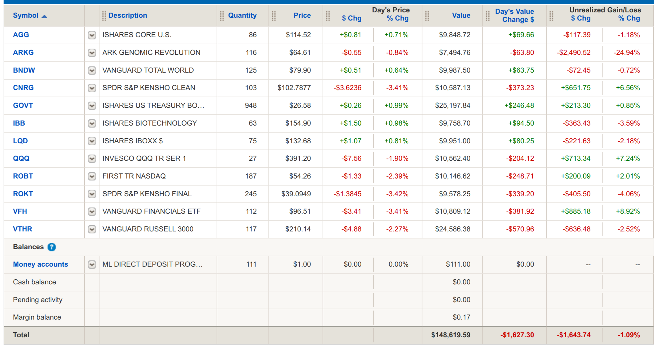Sort by Unrealized % Chg header

click(x=629, y=19)
